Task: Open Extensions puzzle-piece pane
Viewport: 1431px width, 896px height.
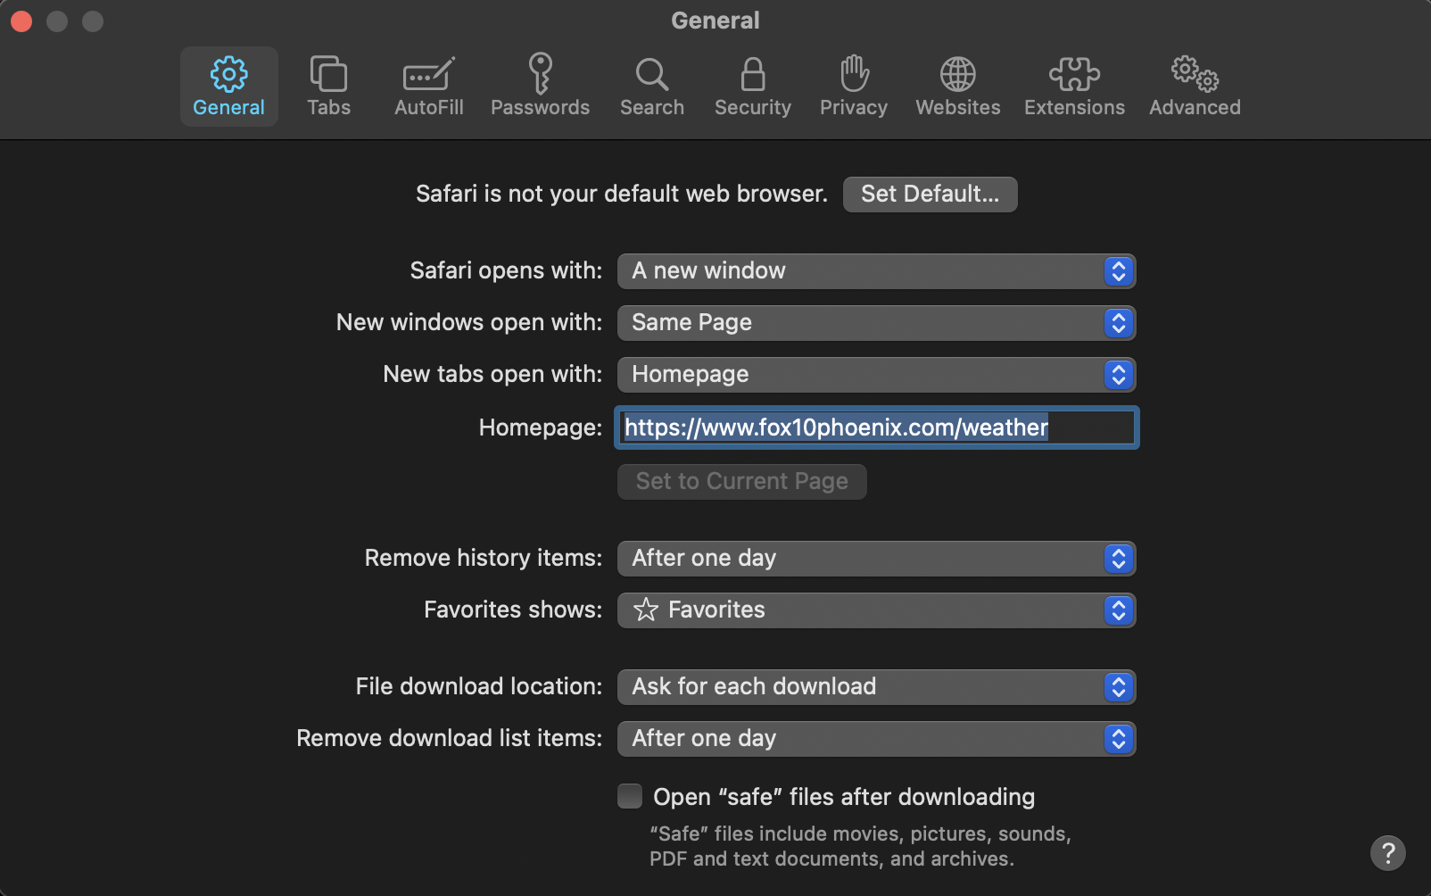Action: point(1075,87)
